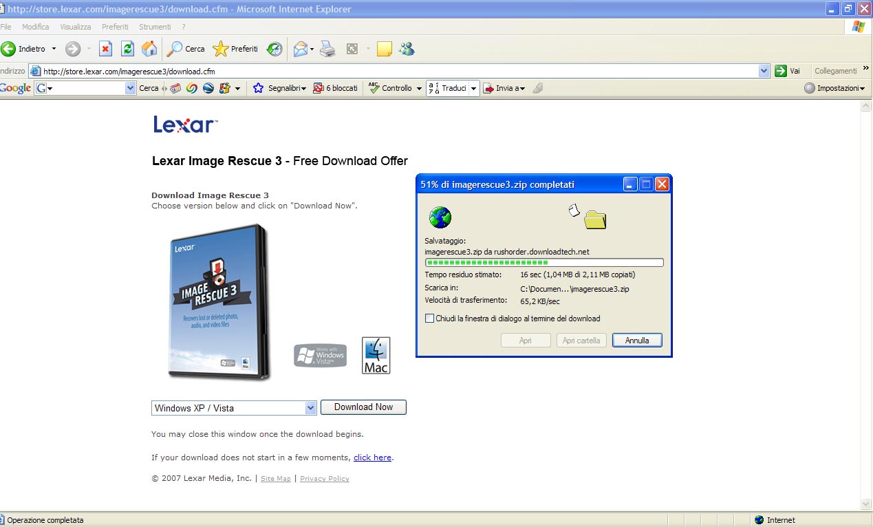Go to the home page icon

(149, 49)
